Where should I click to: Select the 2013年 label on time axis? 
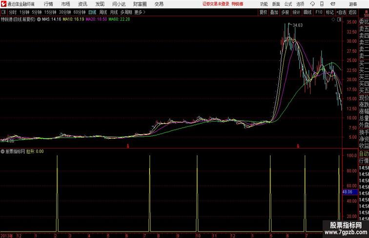coord(7,236)
